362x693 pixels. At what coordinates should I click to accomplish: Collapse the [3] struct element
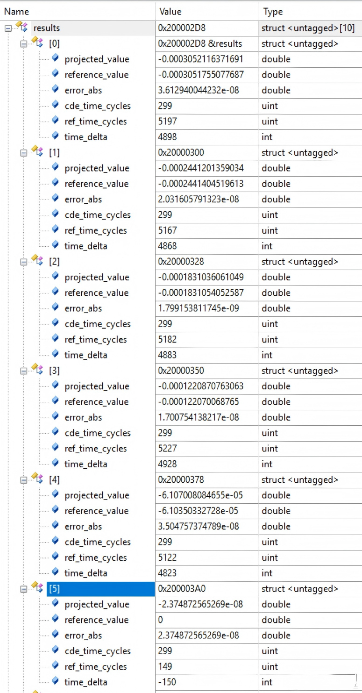click(23, 371)
